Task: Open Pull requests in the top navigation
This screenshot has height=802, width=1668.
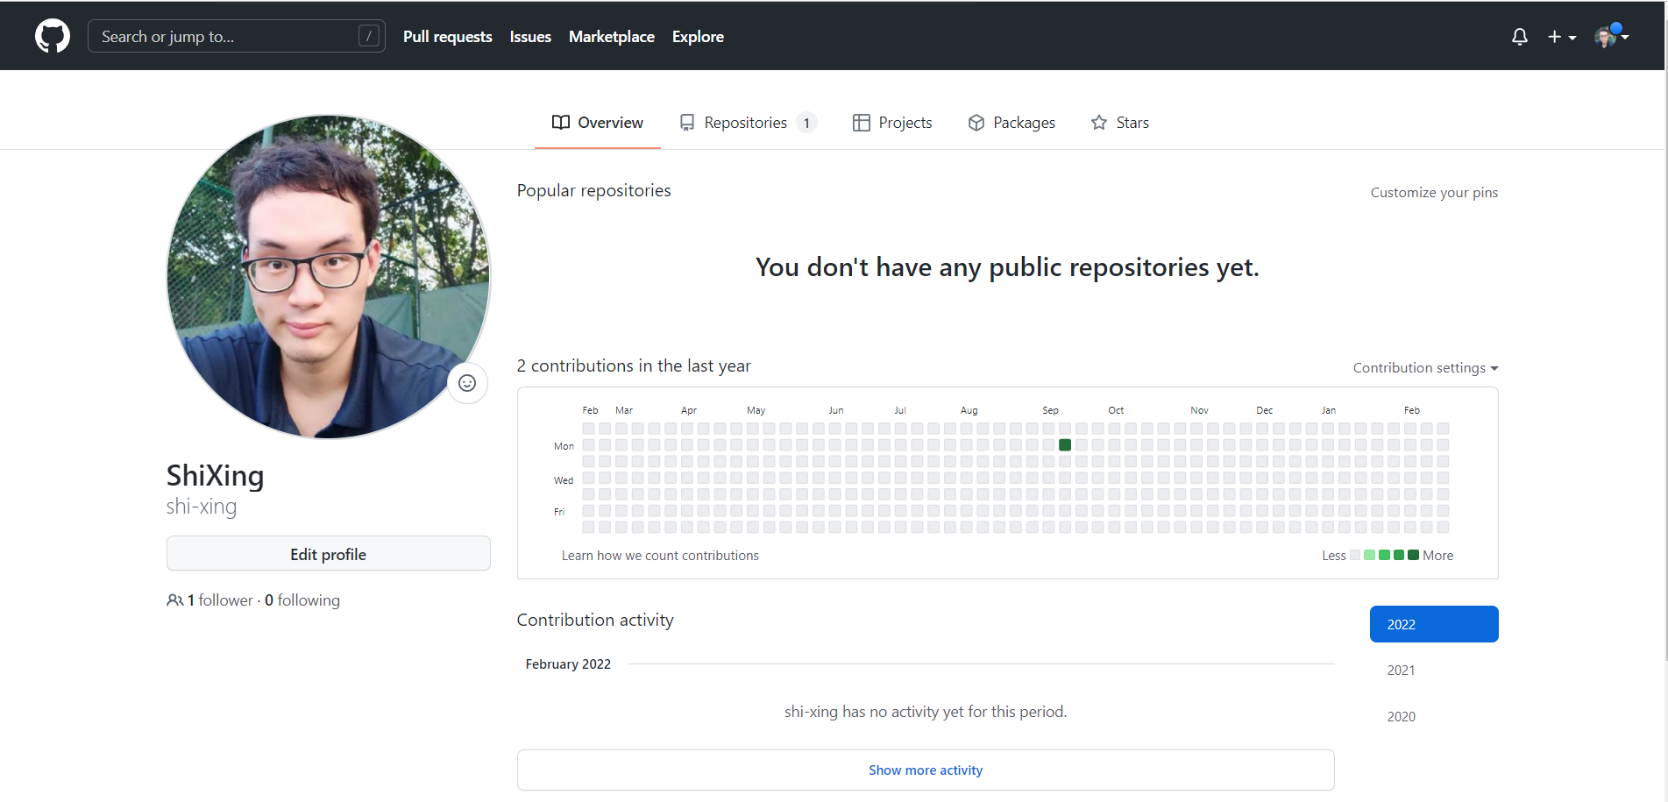Action: click(x=447, y=37)
